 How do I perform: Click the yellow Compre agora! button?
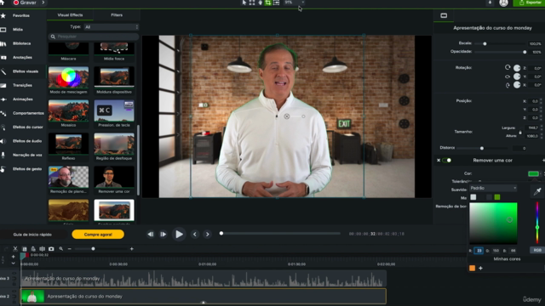pyautogui.click(x=98, y=235)
